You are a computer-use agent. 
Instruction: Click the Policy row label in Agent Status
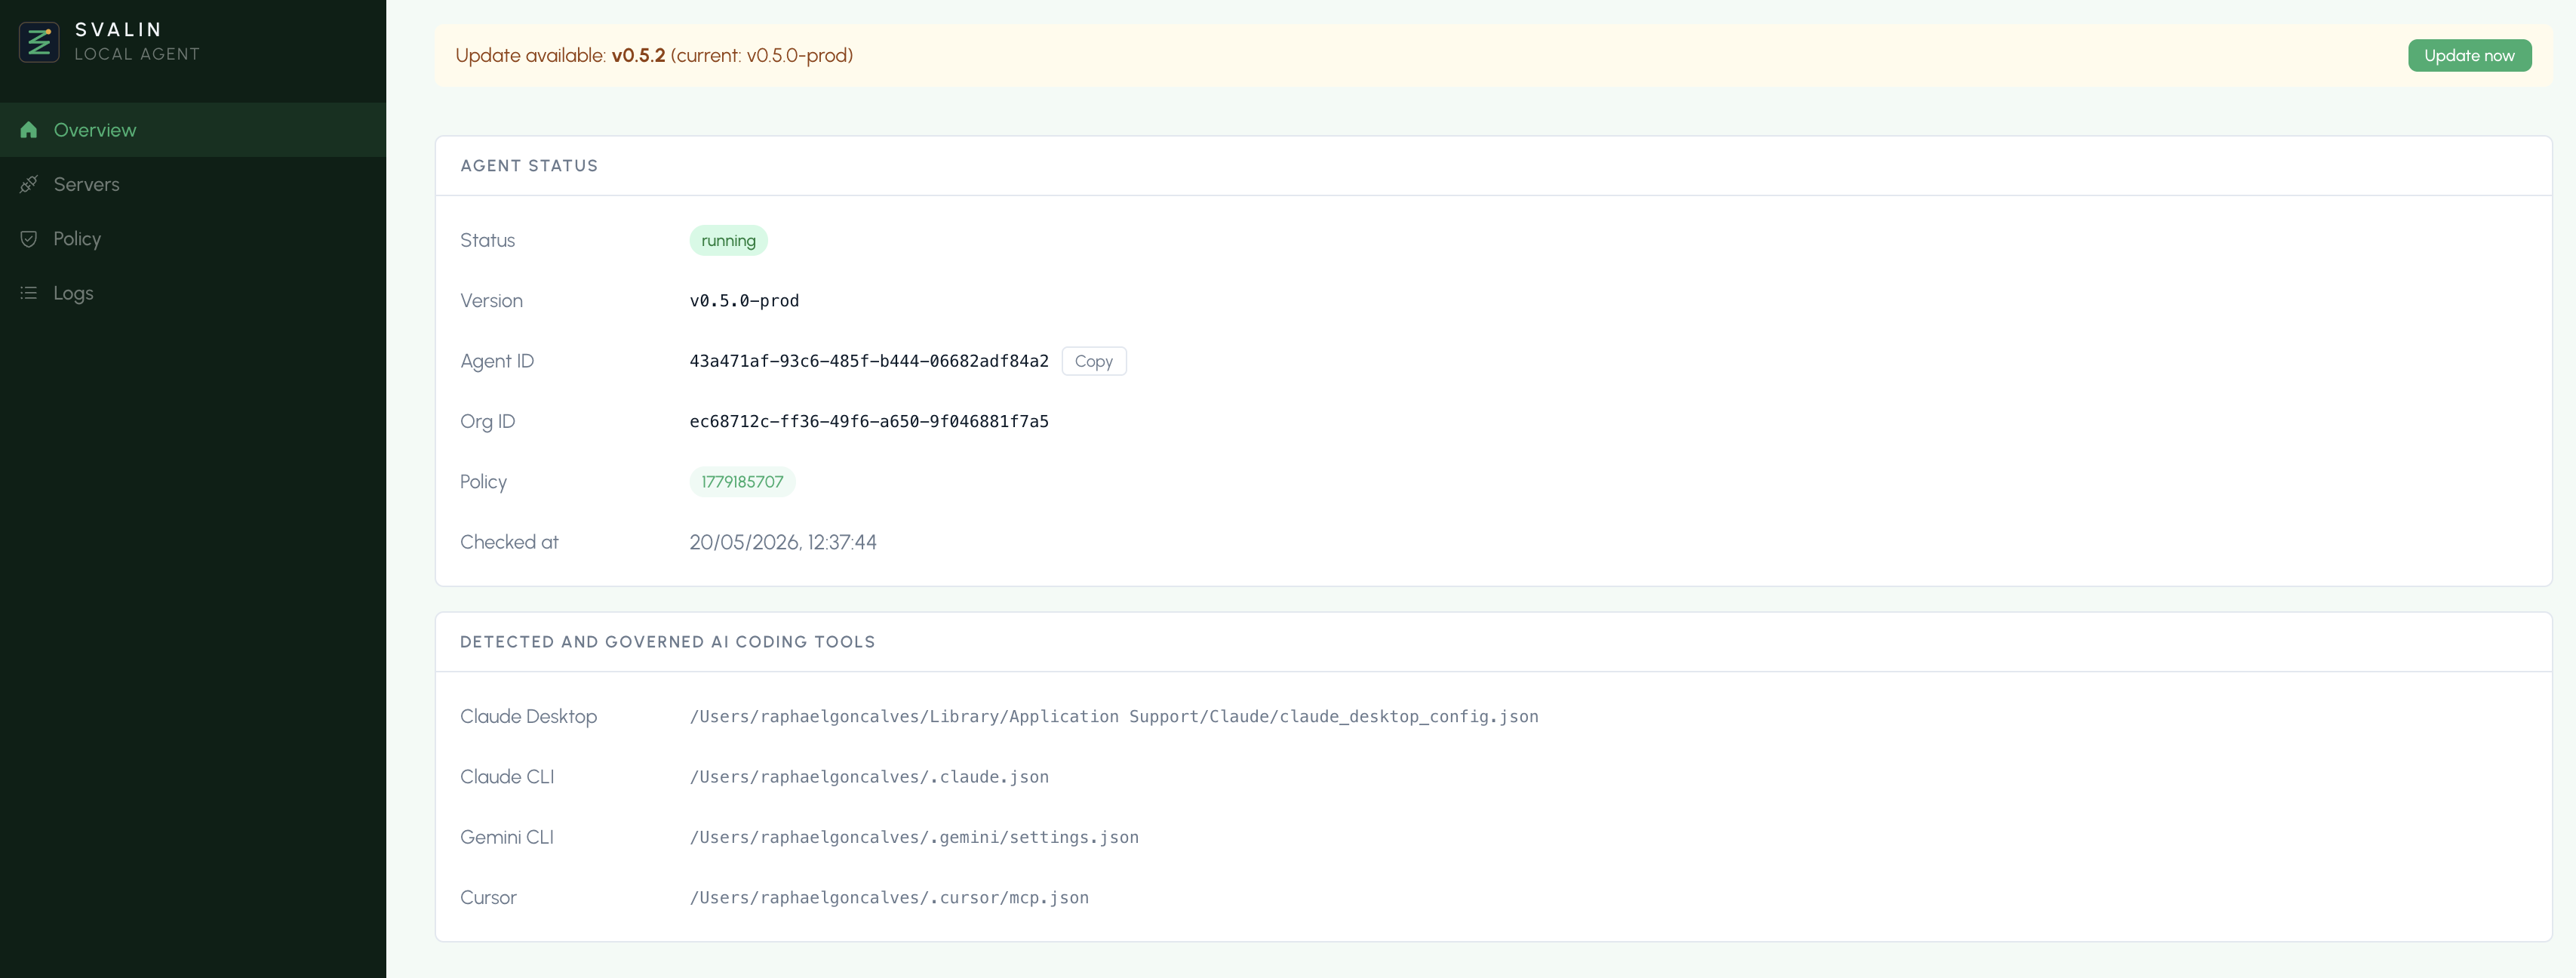pos(483,482)
